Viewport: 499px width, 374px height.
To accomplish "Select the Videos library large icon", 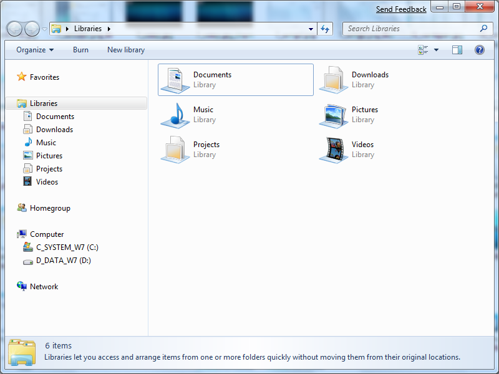I will (x=334, y=150).
